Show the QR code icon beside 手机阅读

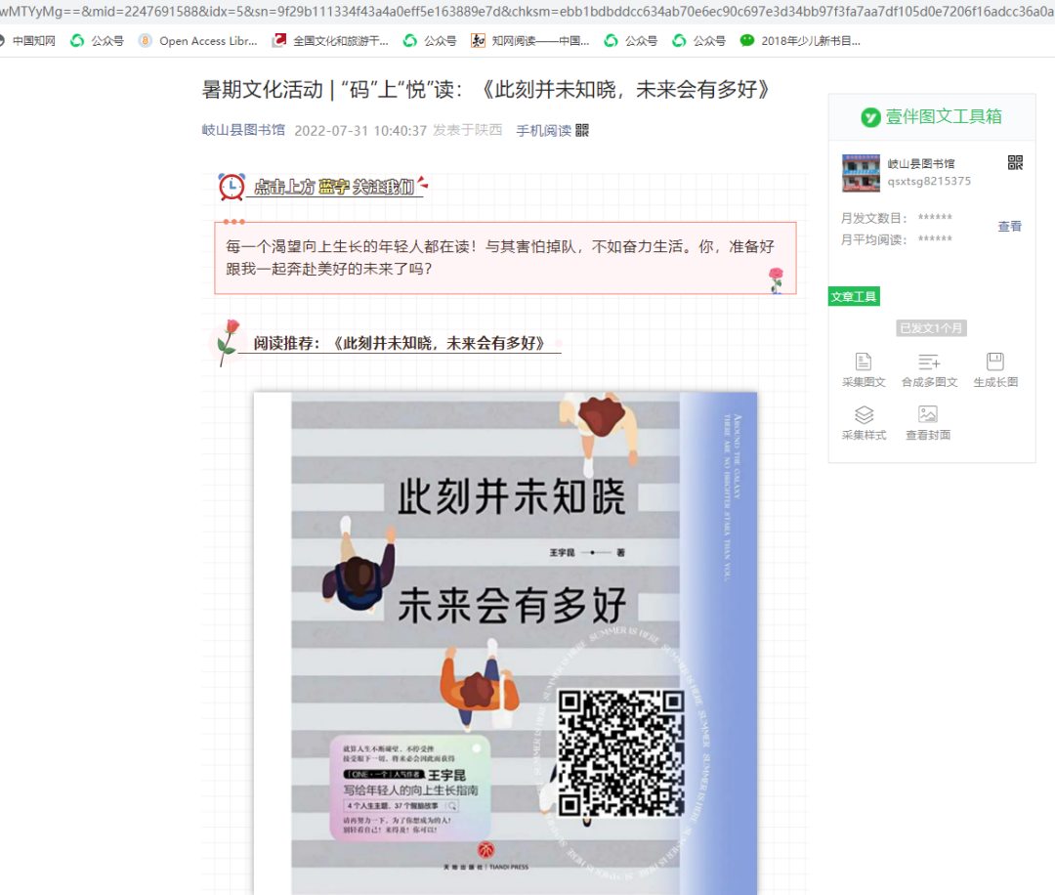[582, 131]
